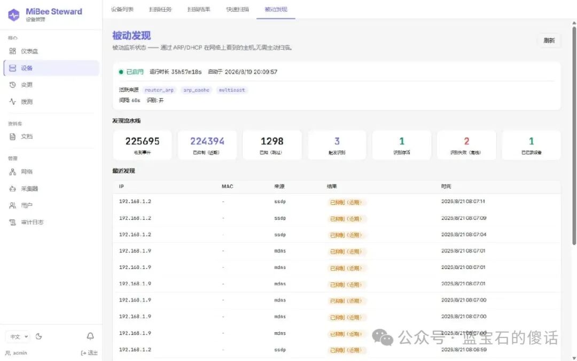
Task: Open notifications via the bell icon
Action: (90, 336)
